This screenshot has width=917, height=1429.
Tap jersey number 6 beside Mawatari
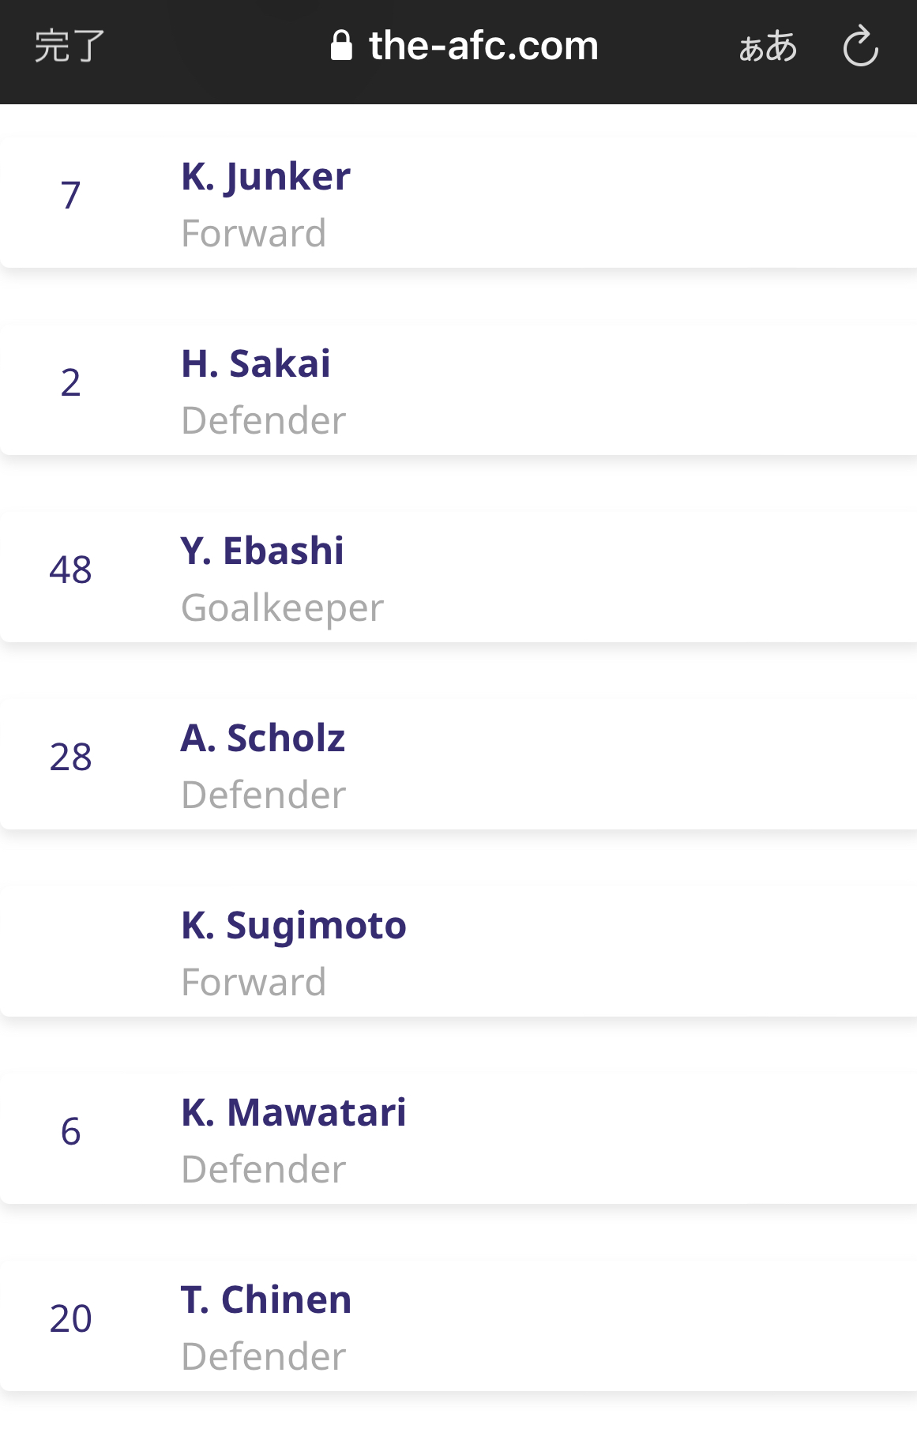70,1131
